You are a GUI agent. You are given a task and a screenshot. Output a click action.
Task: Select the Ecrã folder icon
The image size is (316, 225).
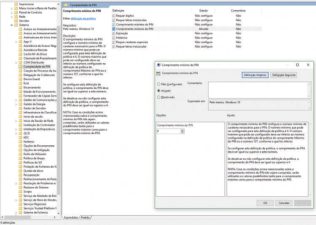20,83
